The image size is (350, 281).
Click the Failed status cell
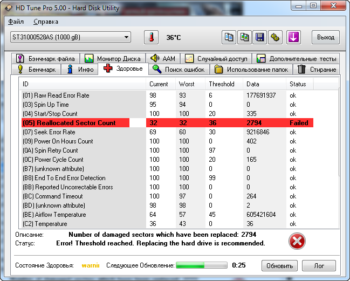tap(299, 123)
